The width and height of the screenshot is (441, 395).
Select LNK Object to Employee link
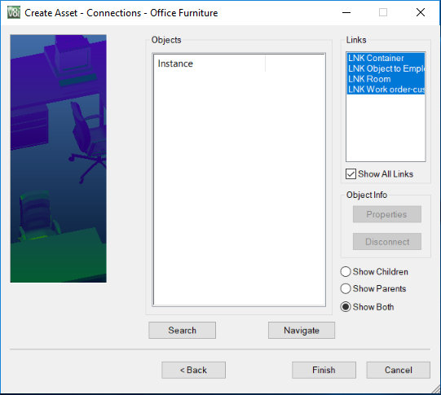pos(386,68)
